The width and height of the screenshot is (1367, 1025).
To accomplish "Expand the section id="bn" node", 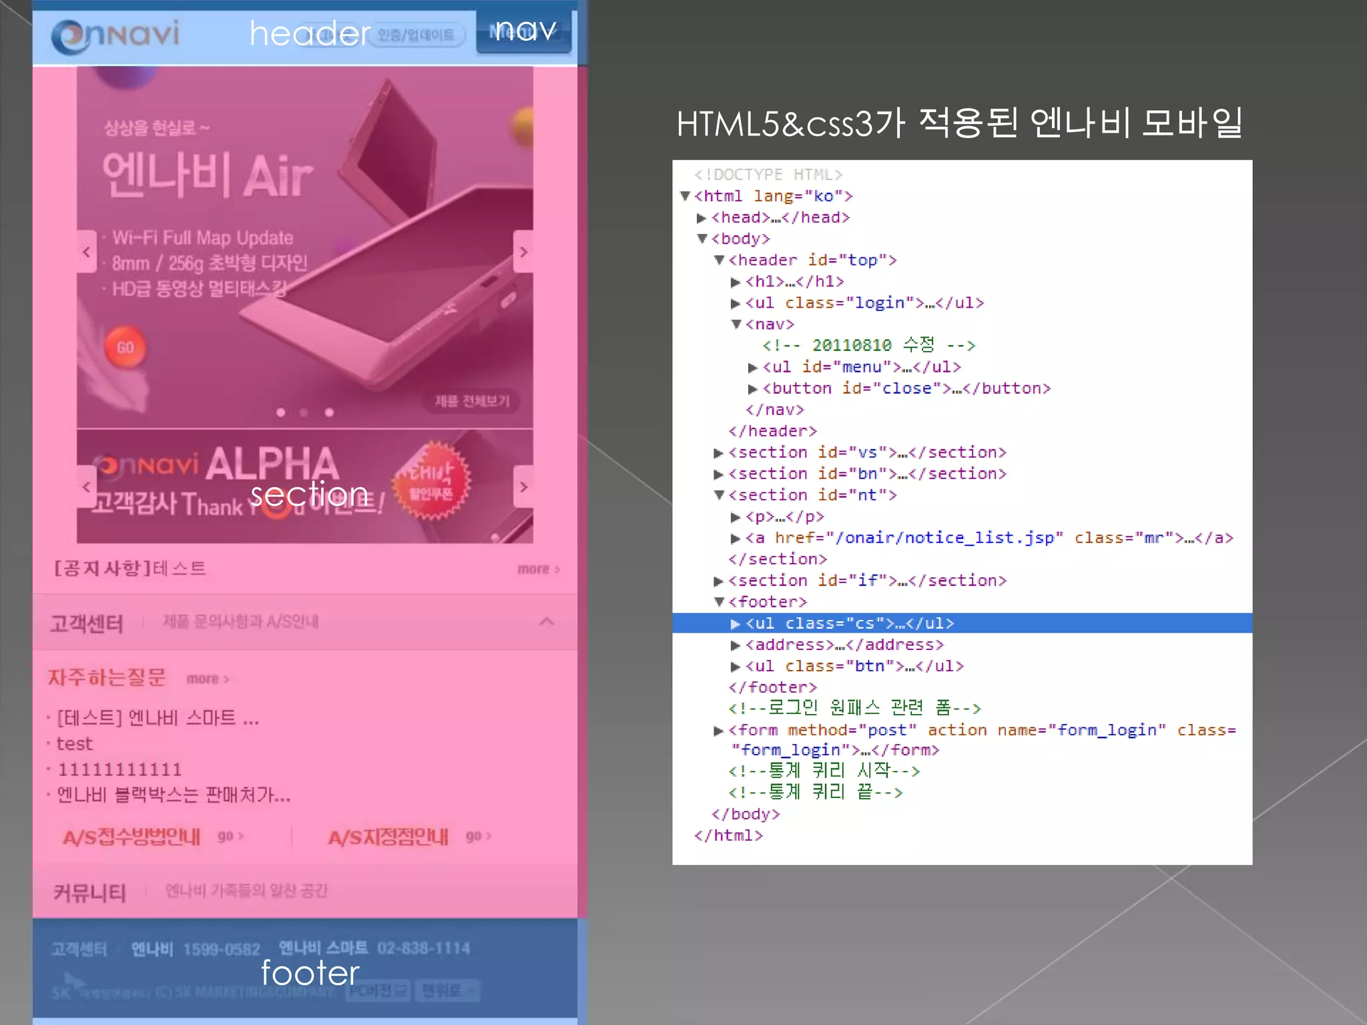I will (718, 474).
